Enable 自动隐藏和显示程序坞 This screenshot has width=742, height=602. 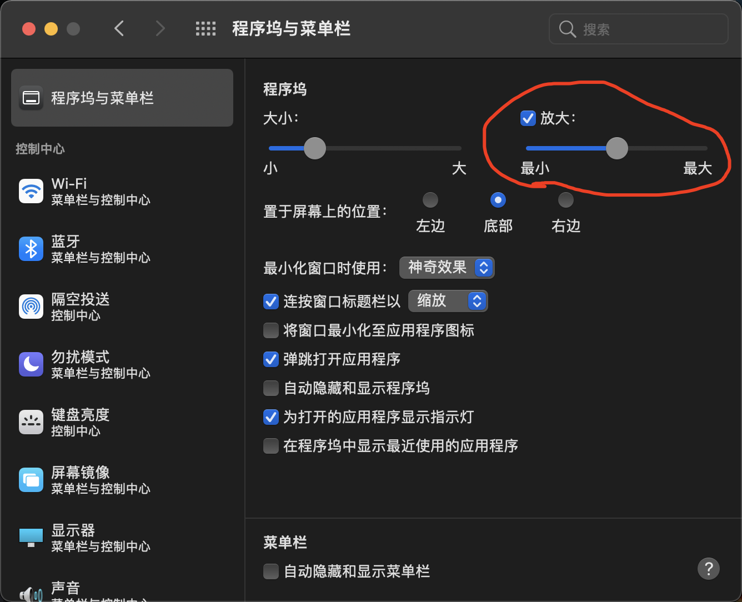point(270,388)
